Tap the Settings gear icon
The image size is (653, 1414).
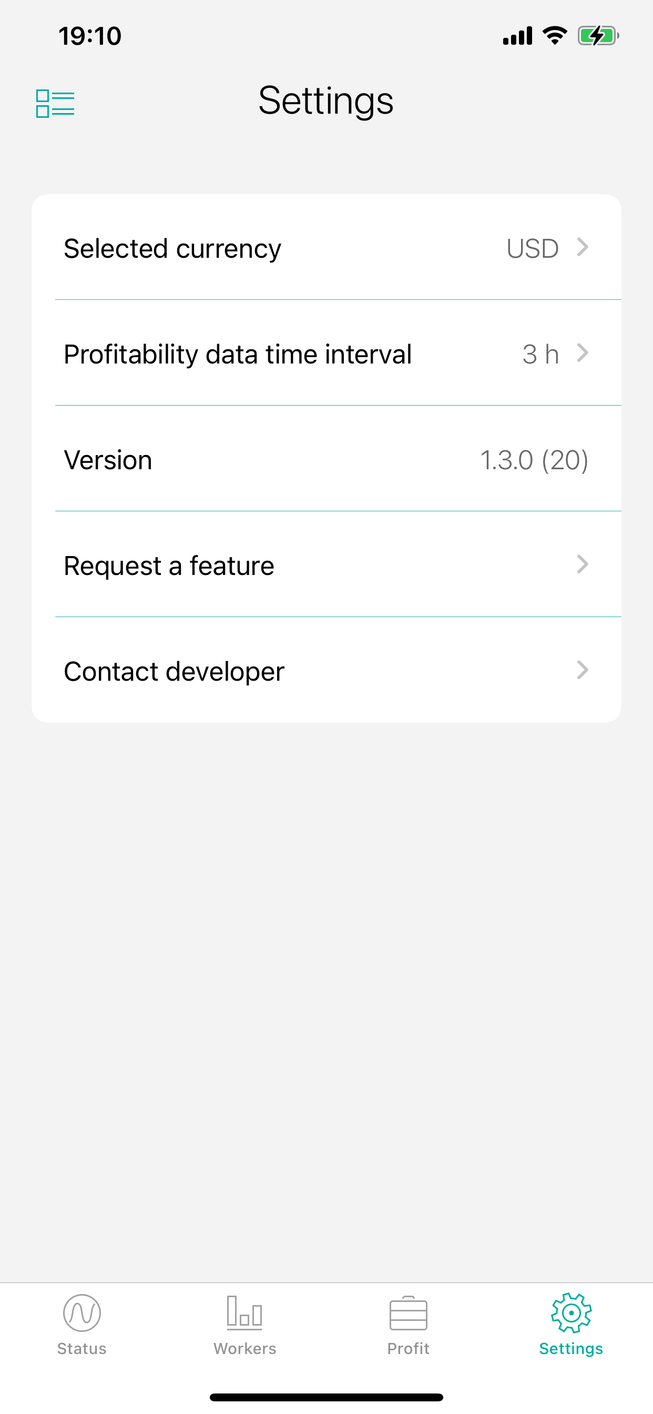click(x=571, y=1313)
